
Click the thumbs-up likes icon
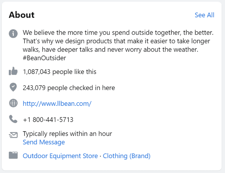pyautogui.click(x=13, y=72)
